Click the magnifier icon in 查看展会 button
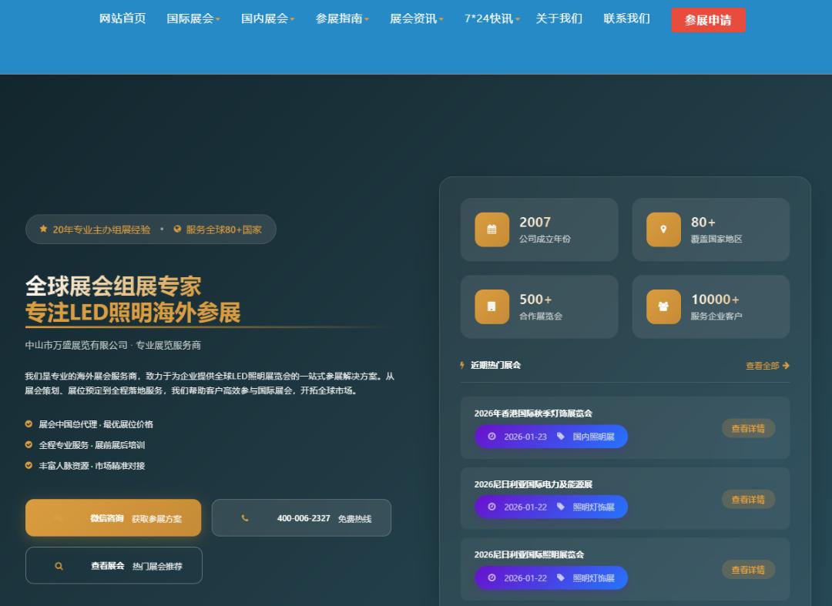This screenshot has width=832, height=606. pos(59,566)
